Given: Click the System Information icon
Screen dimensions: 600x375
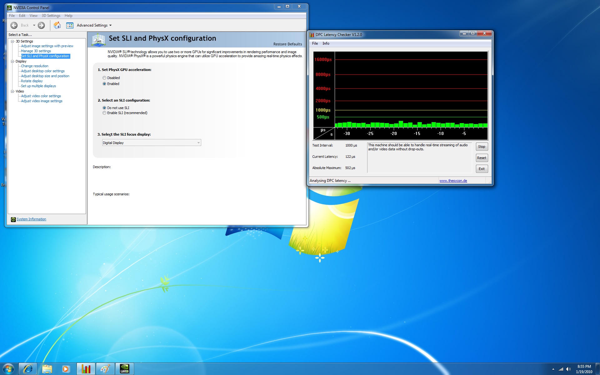Looking at the screenshot, I should pyautogui.click(x=13, y=219).
